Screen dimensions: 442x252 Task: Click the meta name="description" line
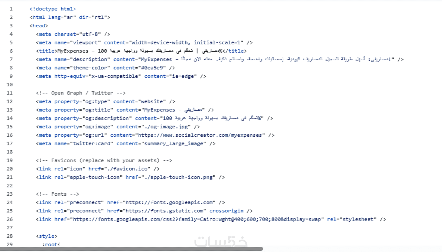pyautogui.click(x=220, y=59)
